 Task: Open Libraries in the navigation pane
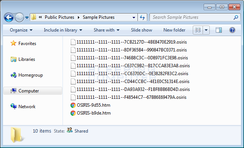pyautogui.click(x=27, y=59)
